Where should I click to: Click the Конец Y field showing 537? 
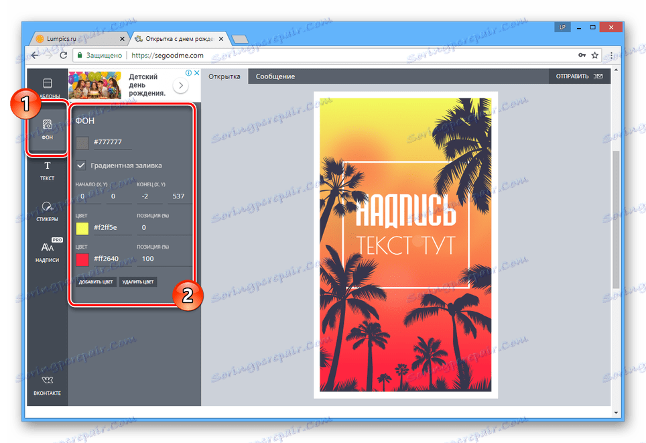180,196
